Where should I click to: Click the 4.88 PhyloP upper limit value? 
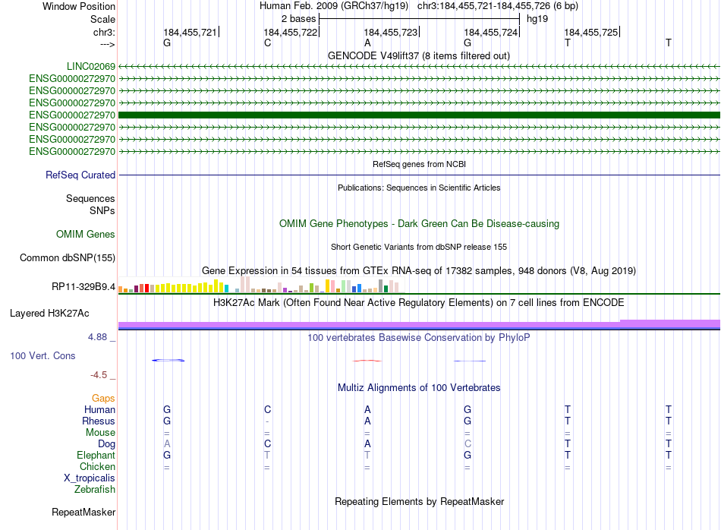(x=97, y=337)
